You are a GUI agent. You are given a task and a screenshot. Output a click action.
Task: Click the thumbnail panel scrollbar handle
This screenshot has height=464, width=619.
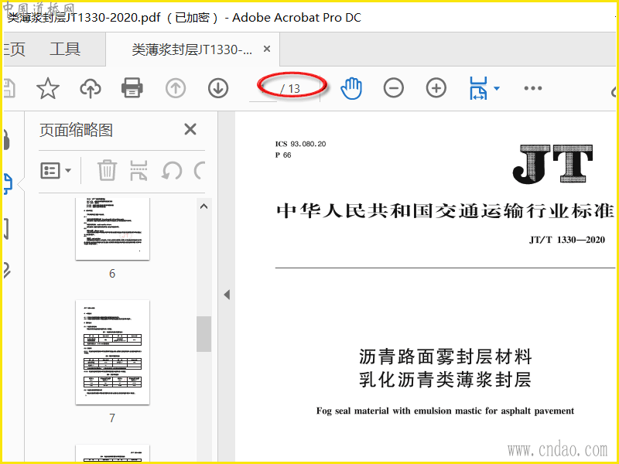[x=203, y=334]
